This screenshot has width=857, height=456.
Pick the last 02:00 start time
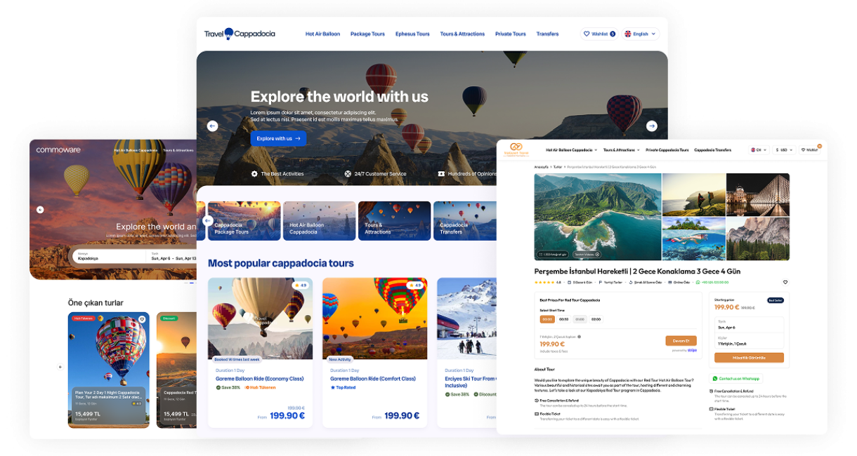coord(596,319)
